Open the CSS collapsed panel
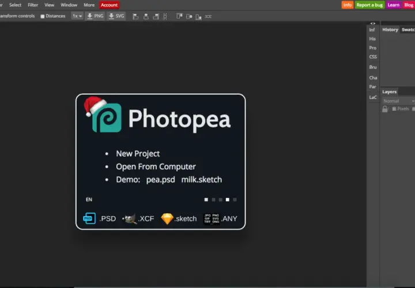Image resolution: width=415 pixels, height=288 pixels. click(373, 57)
